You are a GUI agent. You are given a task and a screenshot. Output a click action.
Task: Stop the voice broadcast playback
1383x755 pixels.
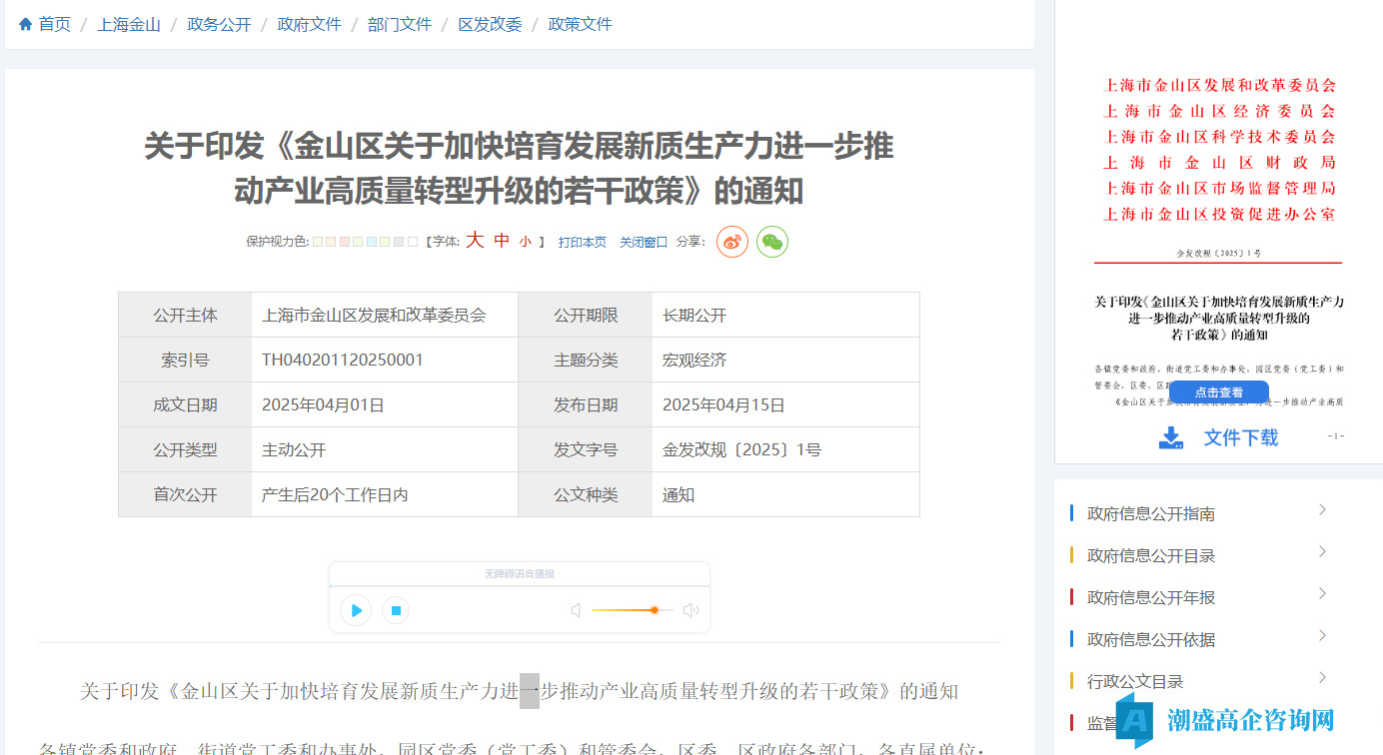pyautogui.click(x=396, y=610)
